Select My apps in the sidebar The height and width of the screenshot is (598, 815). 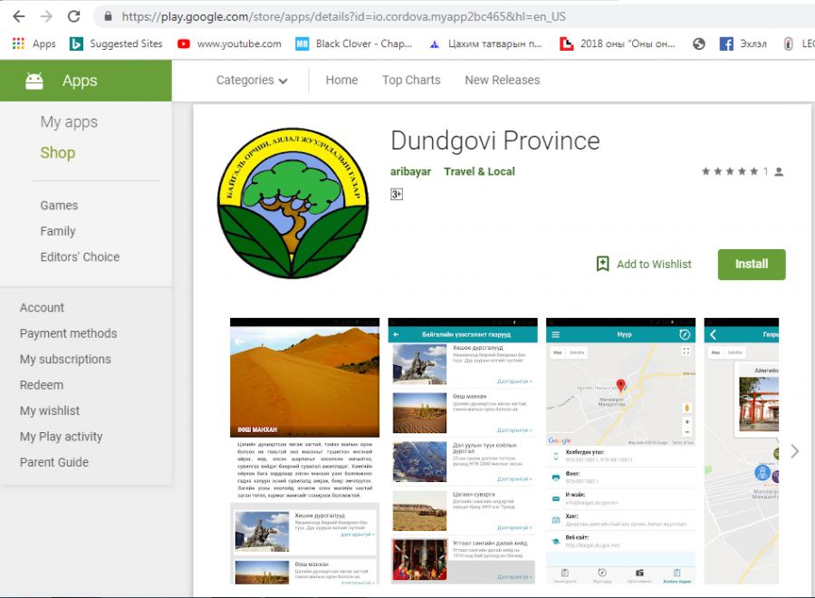coord(69,121)
